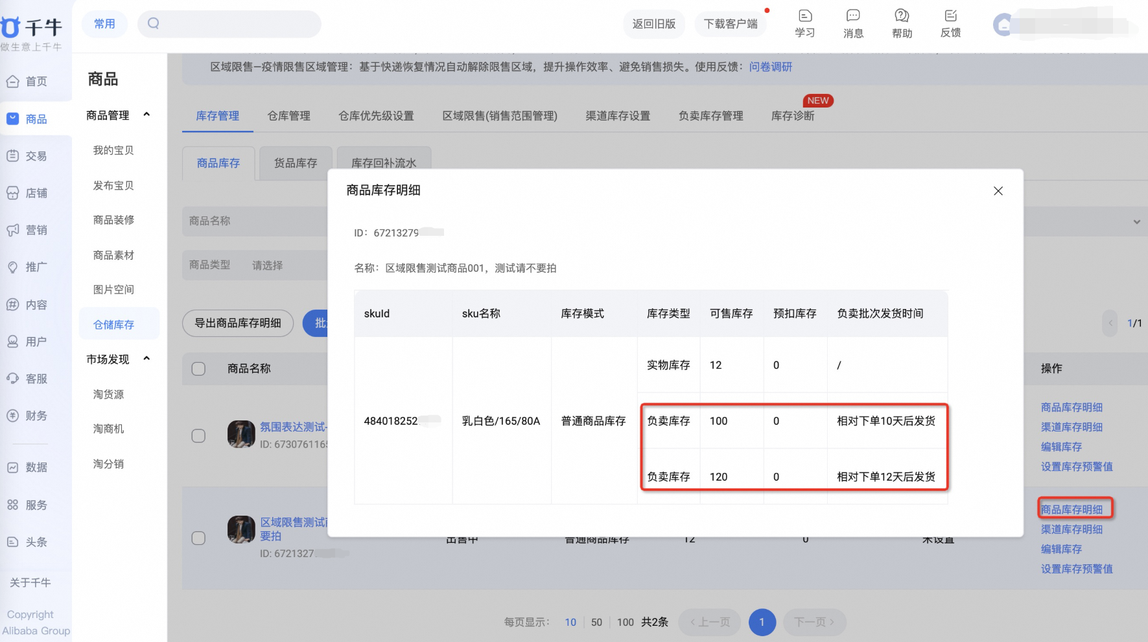This screenshot has width=1148, height=642.
Task: Click the 返回旧版 button
Action: click(654, 24)
